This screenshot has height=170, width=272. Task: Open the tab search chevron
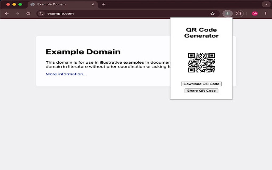click(266, 4)
